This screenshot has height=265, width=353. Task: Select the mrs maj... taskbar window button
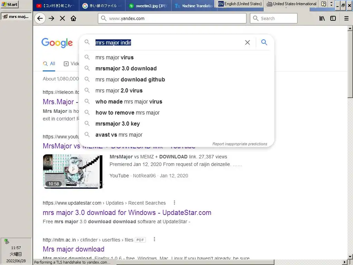click(x=16, y=17)
